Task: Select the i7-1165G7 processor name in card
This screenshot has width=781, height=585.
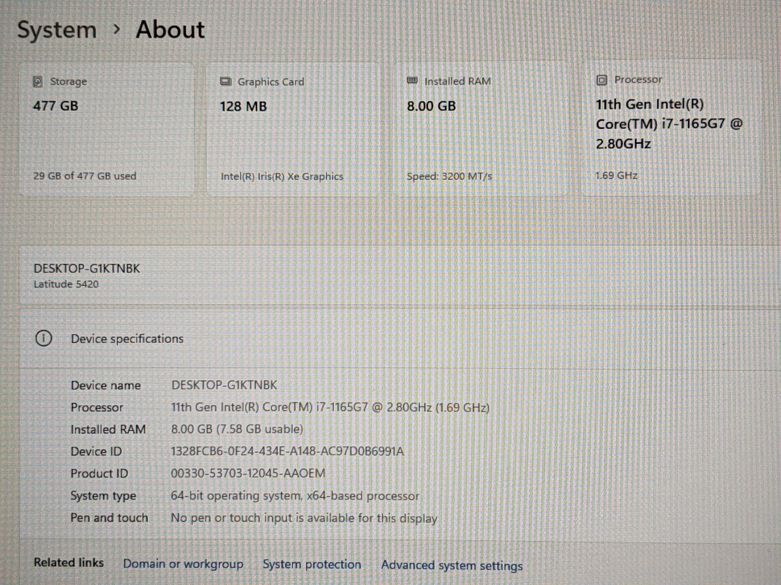Action: tap(669, 124)
